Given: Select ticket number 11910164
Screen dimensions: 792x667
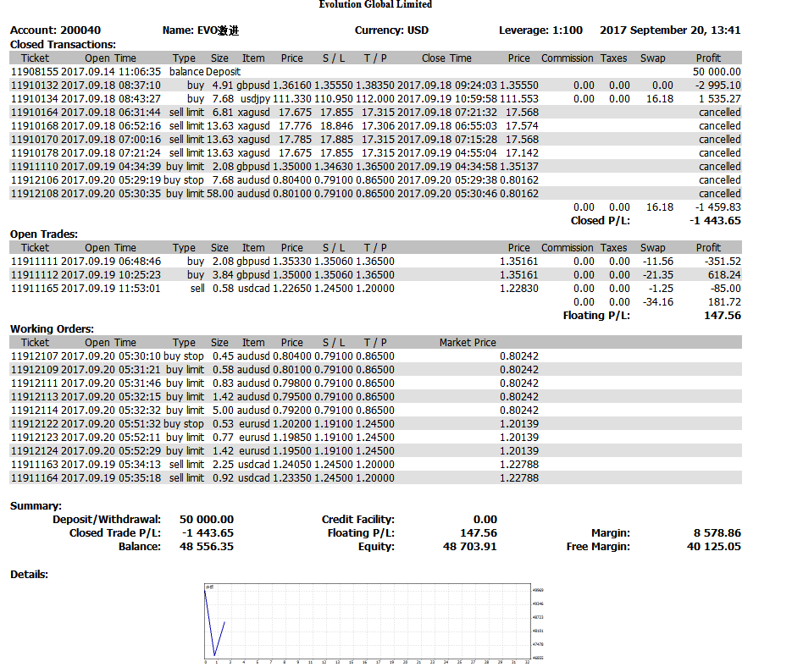Looking at the screenshot, I should coord(35,113).
